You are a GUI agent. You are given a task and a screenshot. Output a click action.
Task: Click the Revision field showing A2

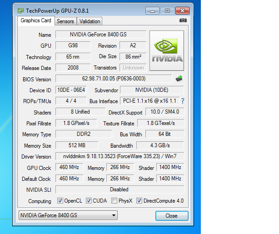pyautogui.click(x=133, y=45)
